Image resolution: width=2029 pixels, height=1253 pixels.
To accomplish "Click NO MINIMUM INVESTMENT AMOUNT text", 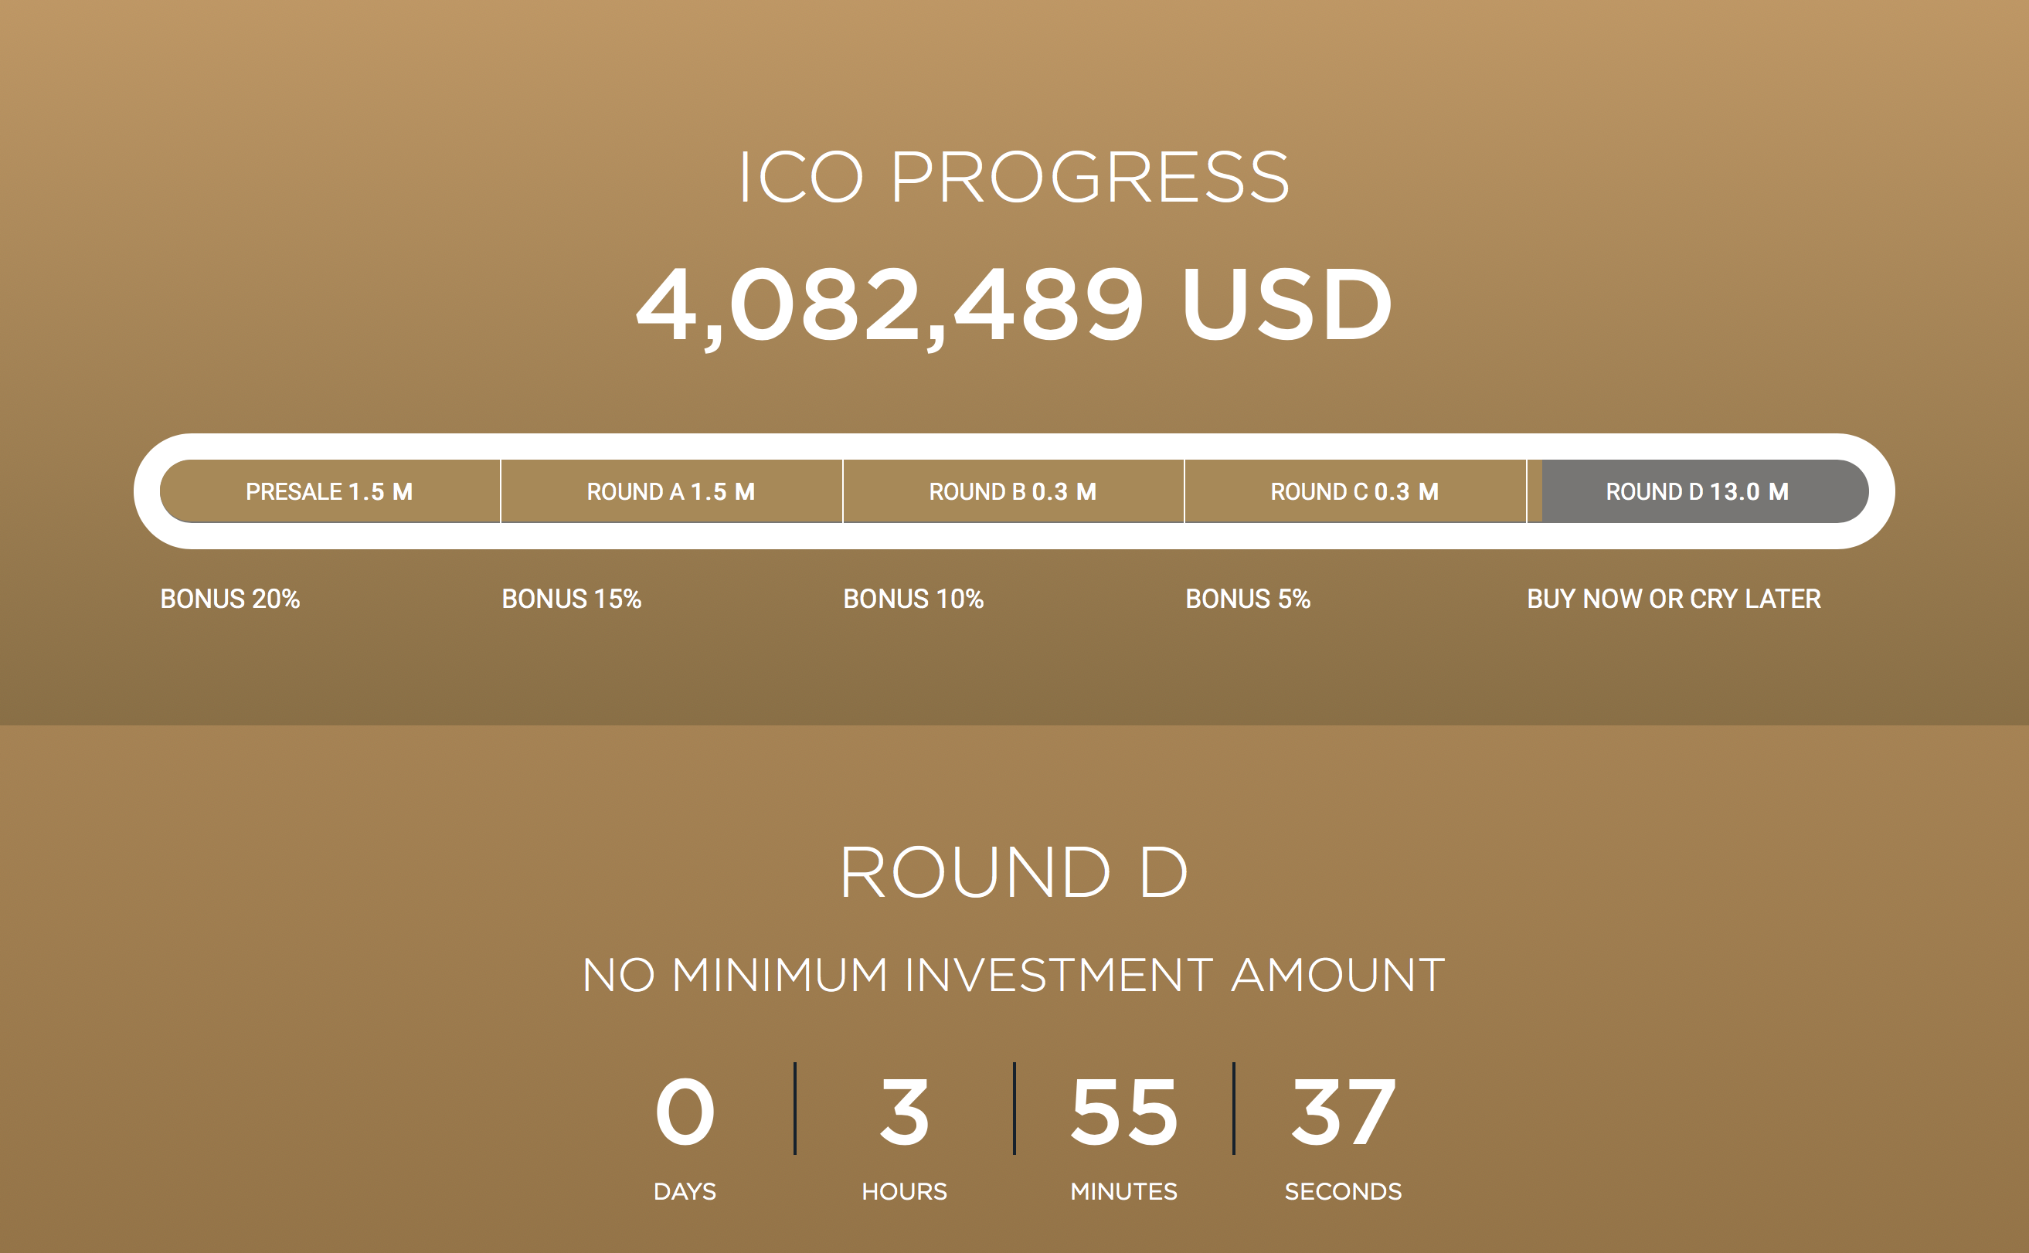I will pyautogui.click(x=1014, y=975).
